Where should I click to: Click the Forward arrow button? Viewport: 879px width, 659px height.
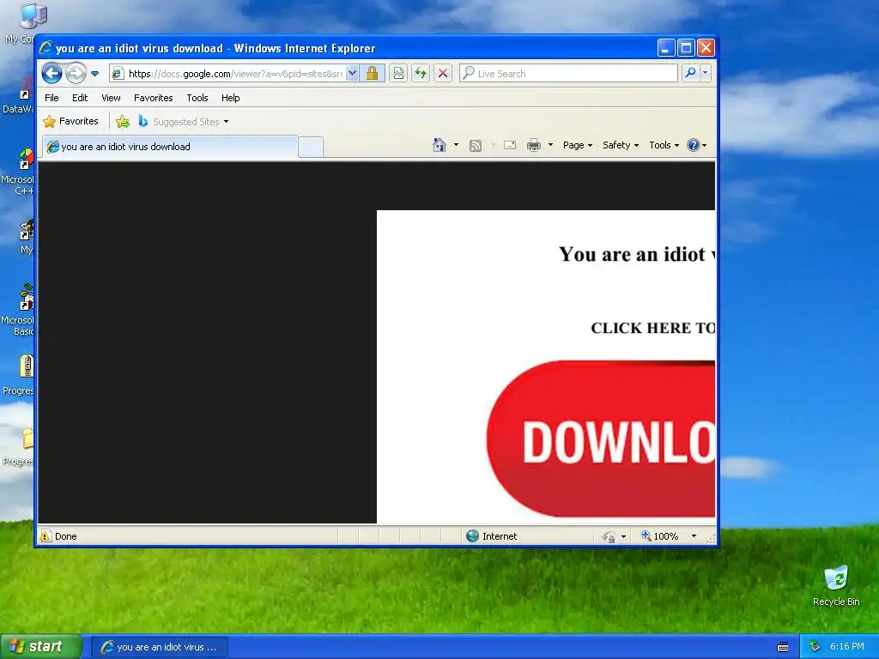point(76,74)
